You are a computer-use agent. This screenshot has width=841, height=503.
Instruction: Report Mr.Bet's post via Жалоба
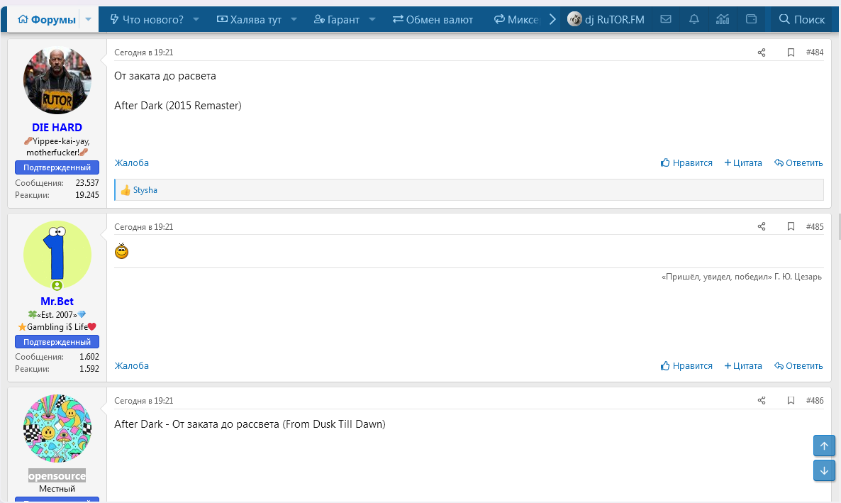132,366
